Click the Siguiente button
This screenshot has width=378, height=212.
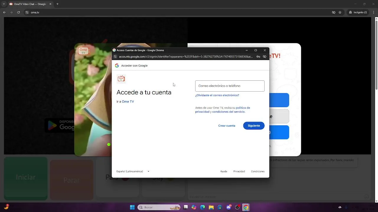(254, 126)
